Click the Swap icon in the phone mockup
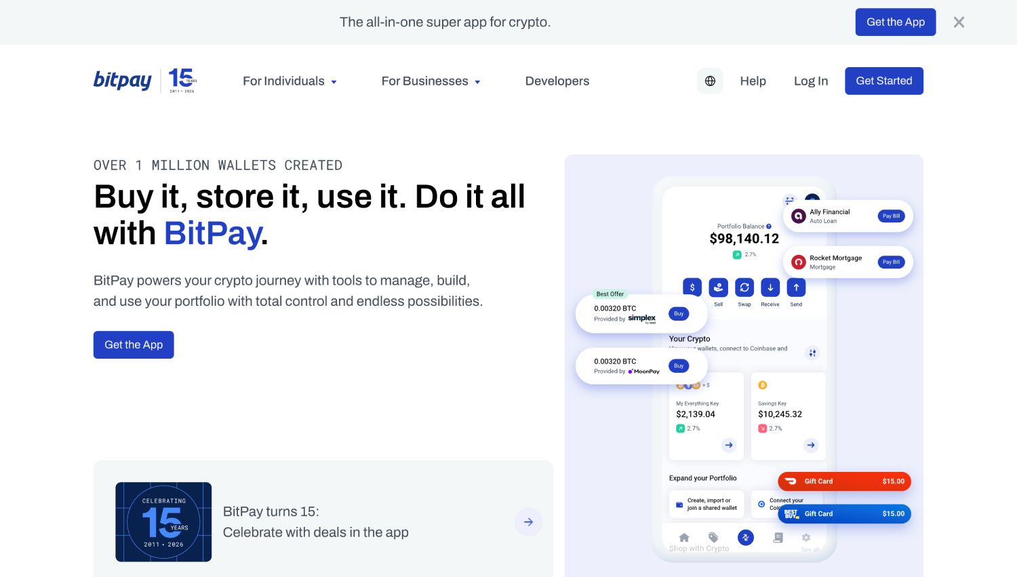 tap(744, 287)
